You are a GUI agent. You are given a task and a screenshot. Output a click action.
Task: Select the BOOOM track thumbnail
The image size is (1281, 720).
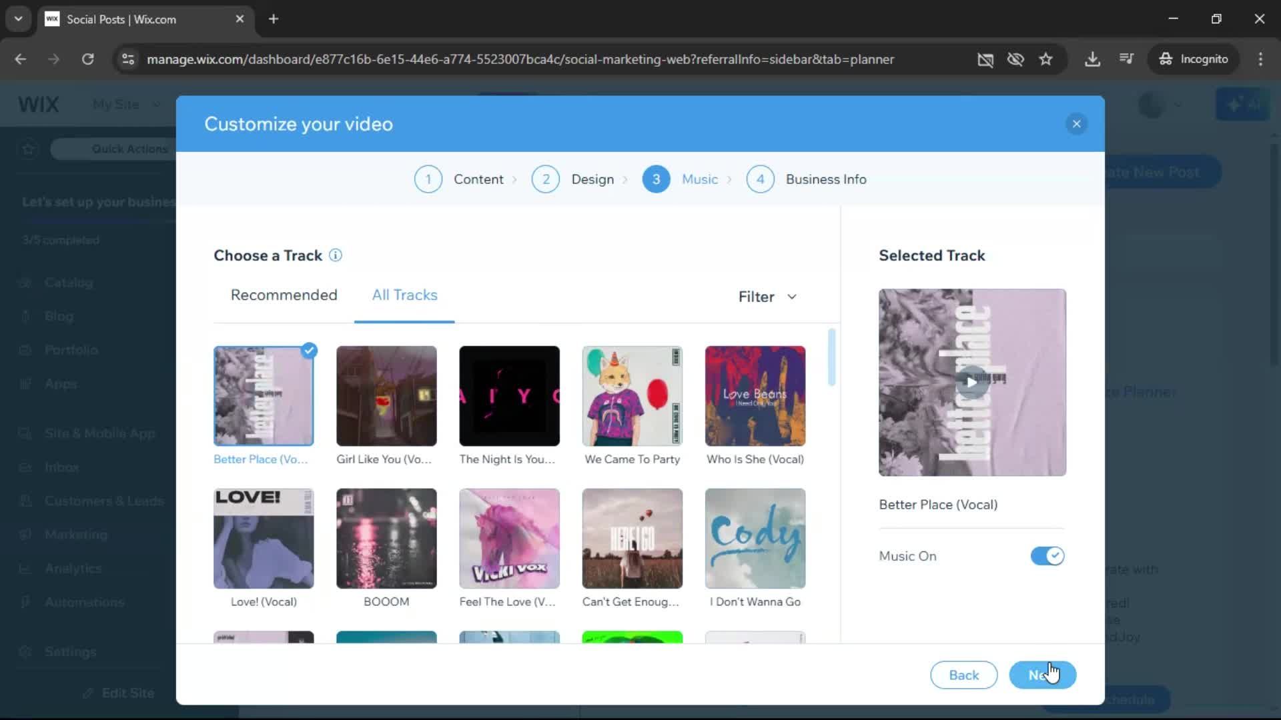click(x=386, y=539)
